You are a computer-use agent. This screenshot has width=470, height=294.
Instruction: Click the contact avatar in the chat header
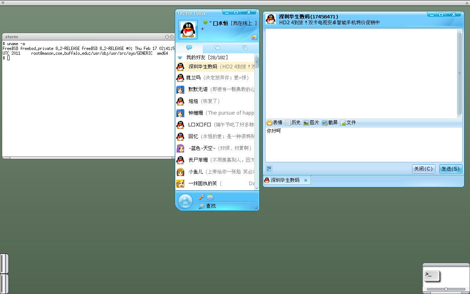[x=271, y=19]
